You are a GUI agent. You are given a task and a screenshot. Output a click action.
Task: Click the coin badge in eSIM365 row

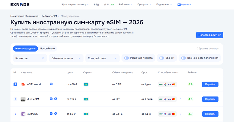tap(56, 114)
